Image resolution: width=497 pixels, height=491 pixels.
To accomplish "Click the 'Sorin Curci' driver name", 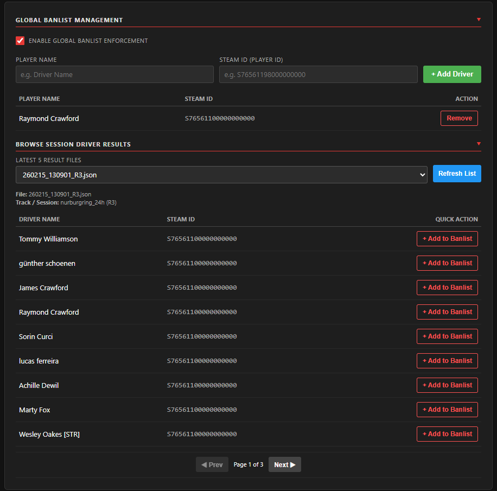I will coord(36,336).
